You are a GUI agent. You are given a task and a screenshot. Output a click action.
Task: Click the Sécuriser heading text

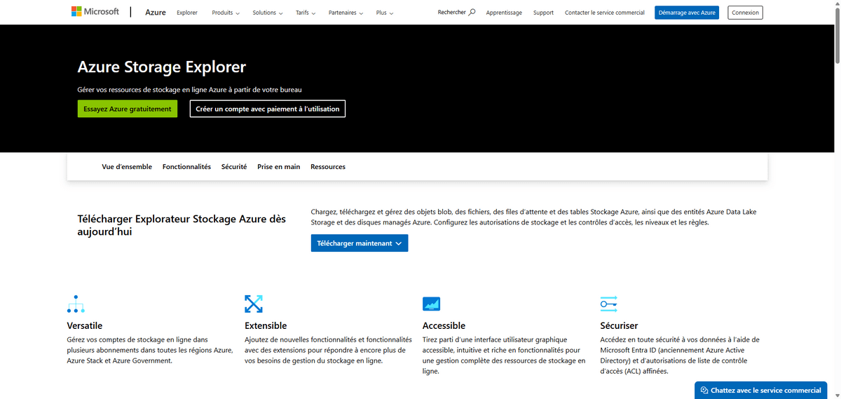tap(620, 325)
